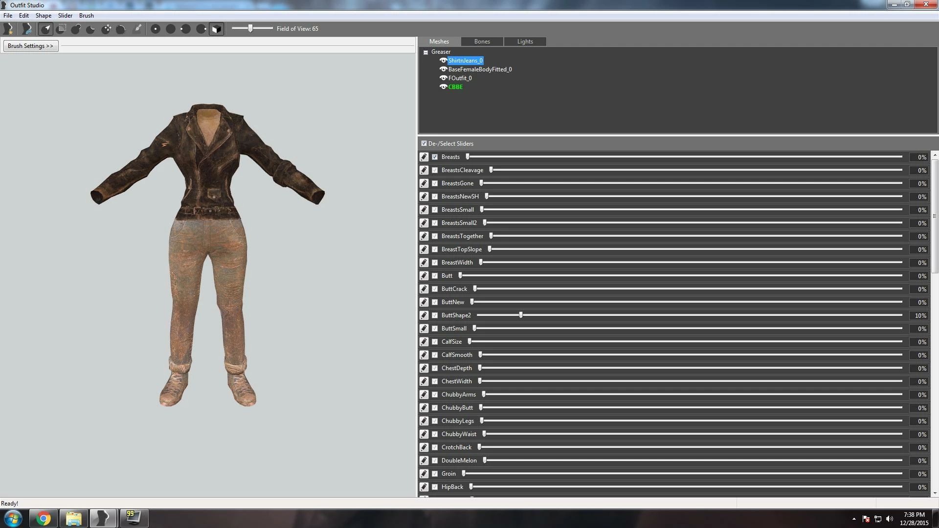Click the Breasts 0% value field
The height and width of the screenshot is (528, 939).
pos(919,157)
